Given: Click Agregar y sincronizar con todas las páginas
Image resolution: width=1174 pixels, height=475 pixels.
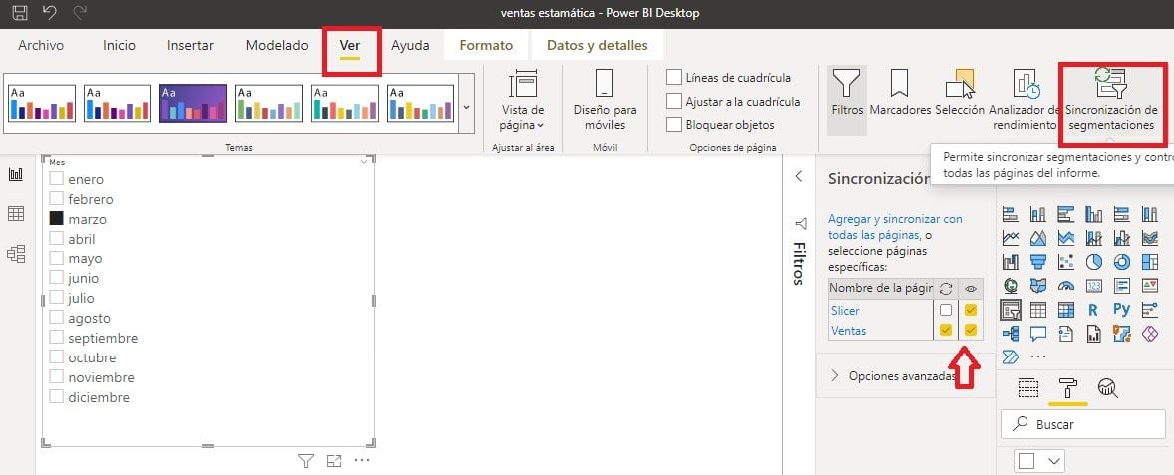Looking at the screenshot, I should [894, 226].
